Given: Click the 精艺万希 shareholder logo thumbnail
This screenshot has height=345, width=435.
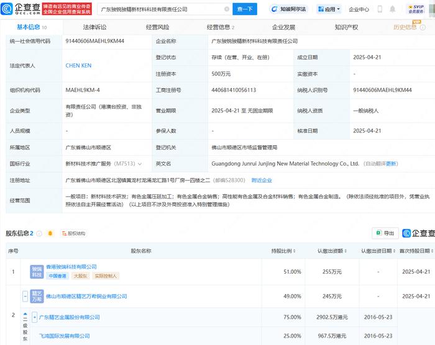Looking at the screenshot, I should [37, 296].
